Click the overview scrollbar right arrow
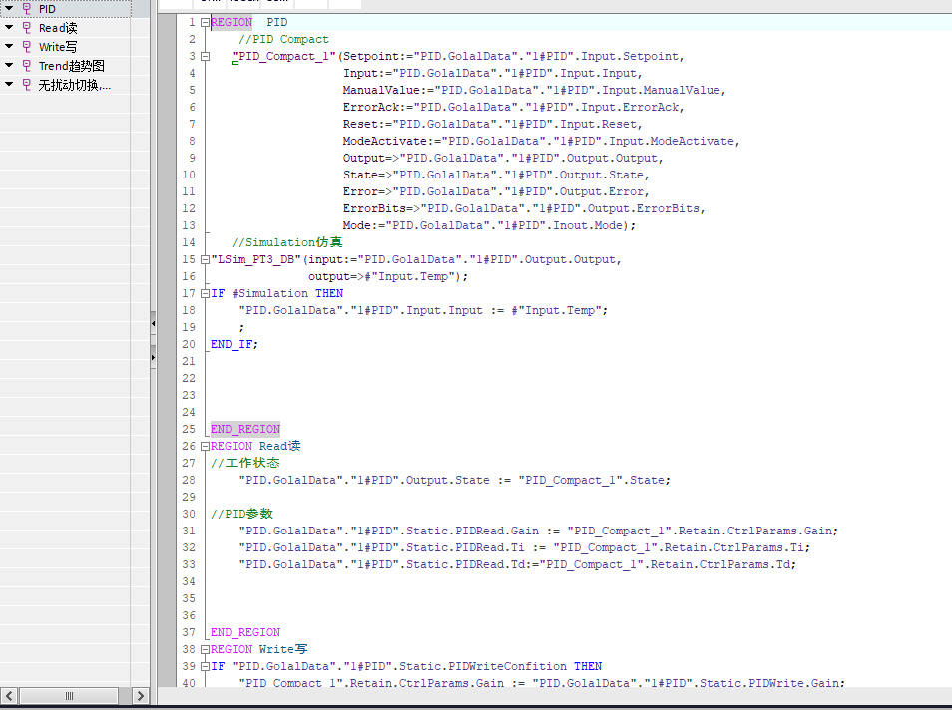This screenshot has width=952, height=710. coord(140,695)
